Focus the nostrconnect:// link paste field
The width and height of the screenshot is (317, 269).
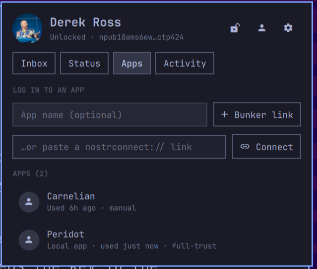pyautogui.click(x=119, y=147)
